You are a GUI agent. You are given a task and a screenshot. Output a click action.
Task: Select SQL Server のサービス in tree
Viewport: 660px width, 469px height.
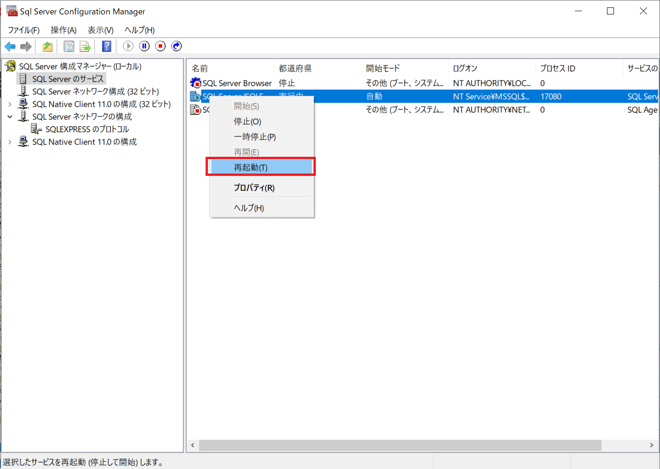(68, 79)
